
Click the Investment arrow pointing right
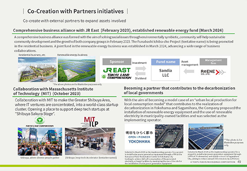coord(141,68)
